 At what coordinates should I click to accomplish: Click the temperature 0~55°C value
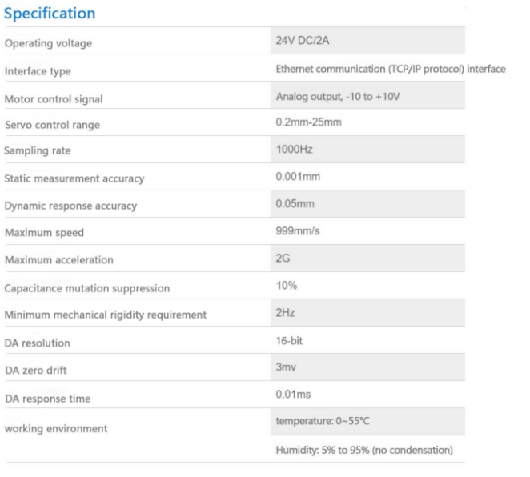[323, 421]
